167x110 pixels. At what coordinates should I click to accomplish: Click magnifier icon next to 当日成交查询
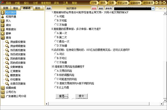pyautogui.click(x=7, y=54)
